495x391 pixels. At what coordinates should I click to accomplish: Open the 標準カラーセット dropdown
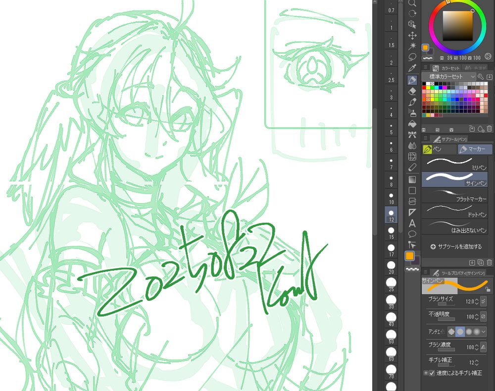pyautogui.click(x=449, y=76)
